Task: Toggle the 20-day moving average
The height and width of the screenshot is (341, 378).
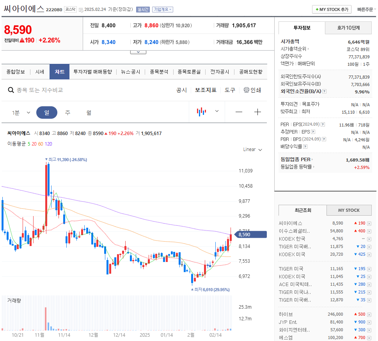Action: pos(34,144)
